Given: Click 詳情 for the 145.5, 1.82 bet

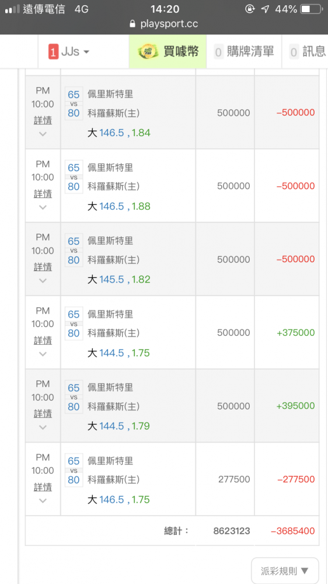Looking at the screenshot, I should (43, 267).
